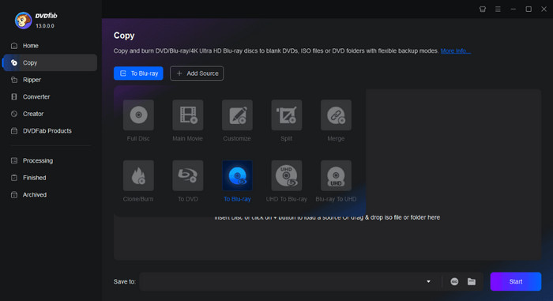Select the Split mode icon
The width and height of the screenshot is (553, 301).
click(286, 115)
